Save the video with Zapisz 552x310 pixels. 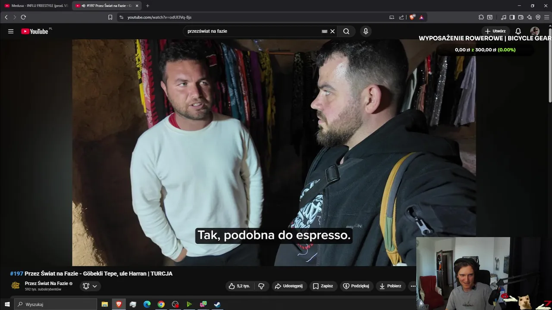323,286
